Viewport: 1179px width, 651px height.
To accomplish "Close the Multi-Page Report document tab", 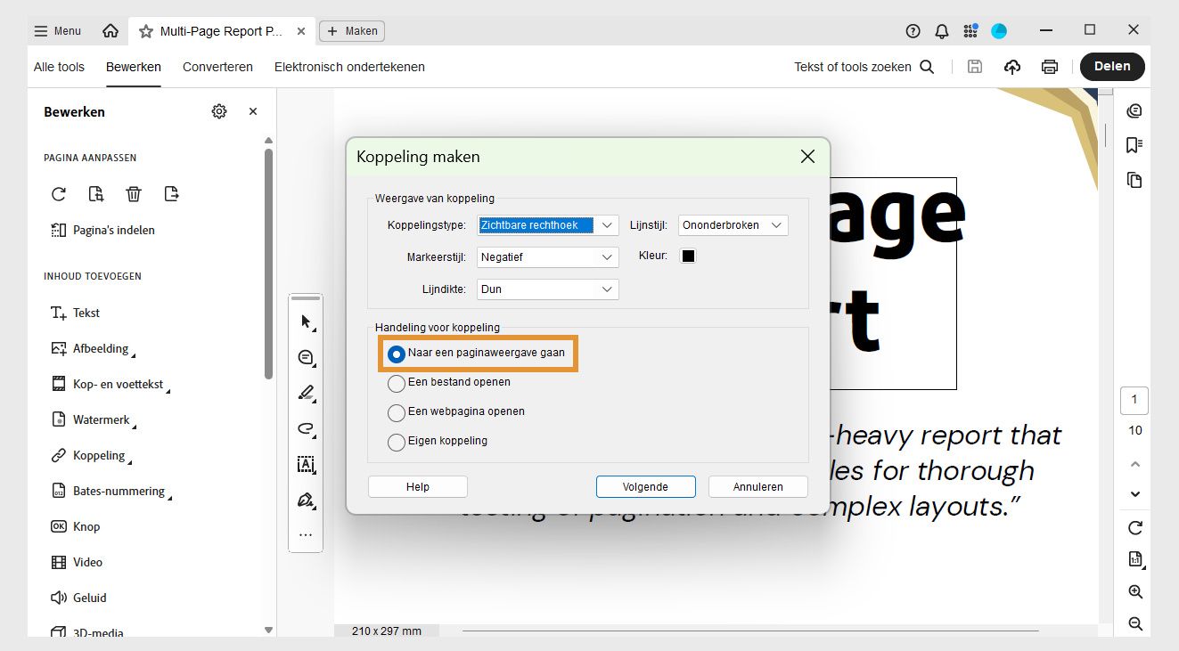I will 301,31.
